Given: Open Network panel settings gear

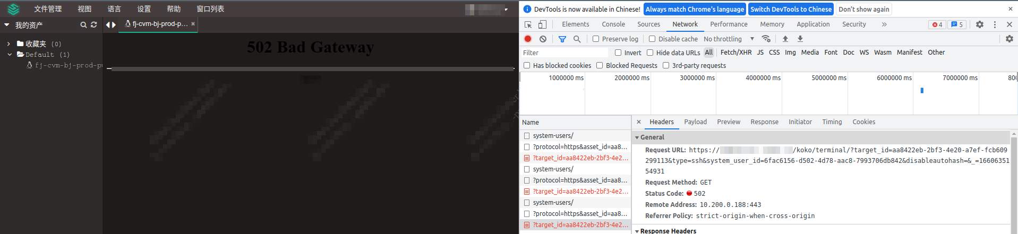Looking at the screenshot, I should coord(1010,39).
